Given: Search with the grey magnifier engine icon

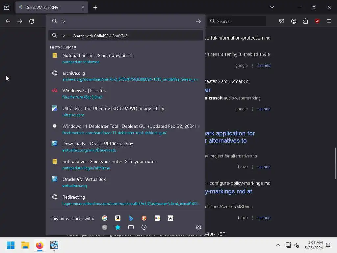Looking at the screenshot, I should [105, 227].
